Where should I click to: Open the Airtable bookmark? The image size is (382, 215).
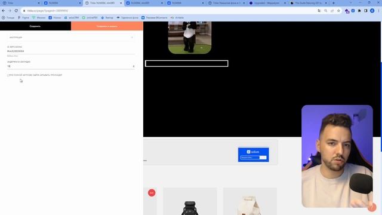[177, 17]
